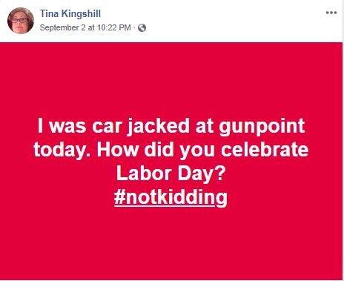
Task: Click the 'Labor Day?' line in the post
Action: click(x=171, y=173)
